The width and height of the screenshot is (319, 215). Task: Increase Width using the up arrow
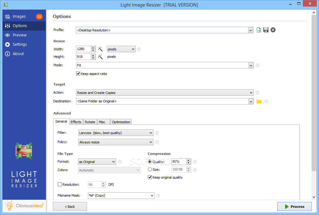[x=93, y=48]
